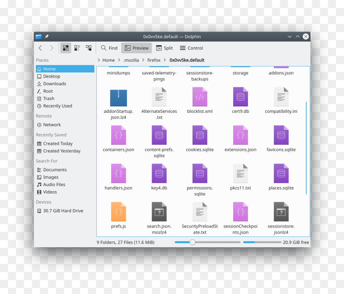Expand the chevron before firefox breadcrumb
The width and height of the screenshot is (344, 294).
click(x=143, y=60)
